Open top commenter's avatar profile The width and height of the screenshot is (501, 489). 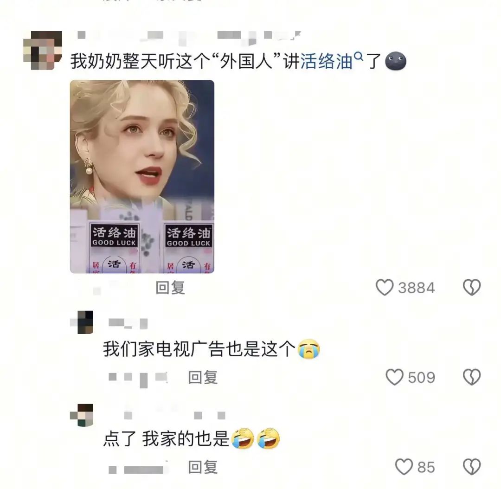[x=43, y=51]
